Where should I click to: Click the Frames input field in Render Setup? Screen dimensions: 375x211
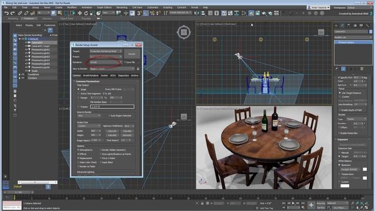point(112,107)
